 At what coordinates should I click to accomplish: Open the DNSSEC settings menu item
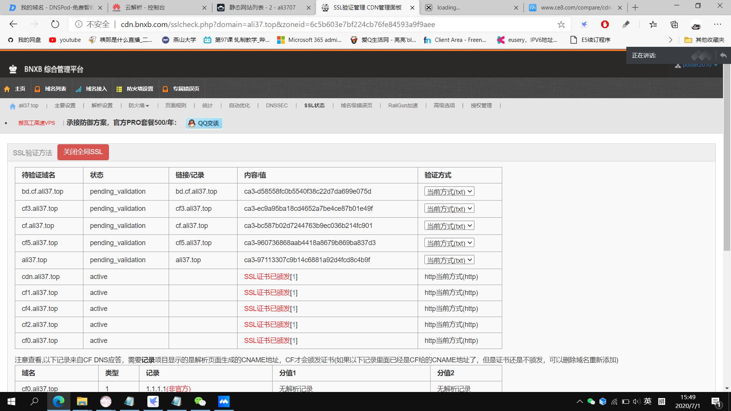click(277, 105)
